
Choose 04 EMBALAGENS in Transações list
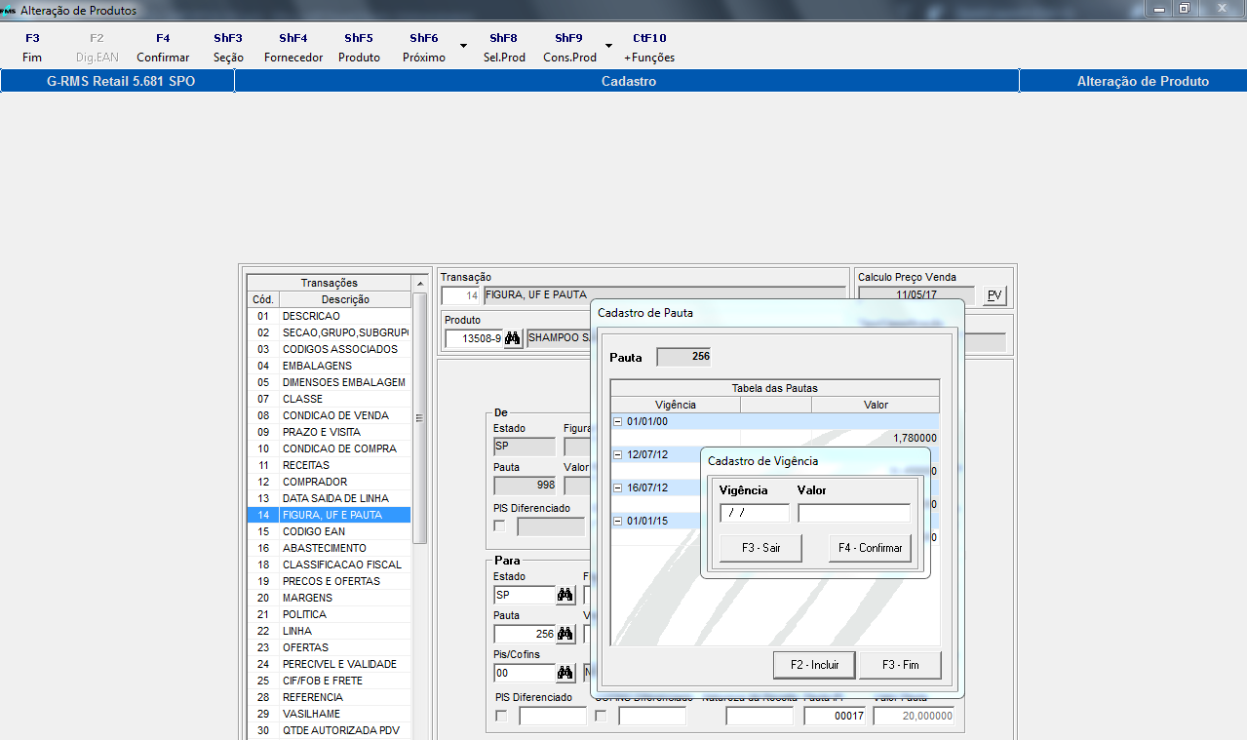pyautogui.click(x=331, y=366)
